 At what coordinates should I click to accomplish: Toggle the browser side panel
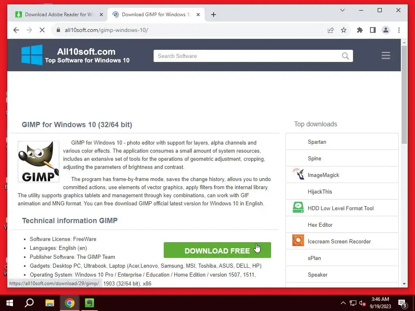373,30
